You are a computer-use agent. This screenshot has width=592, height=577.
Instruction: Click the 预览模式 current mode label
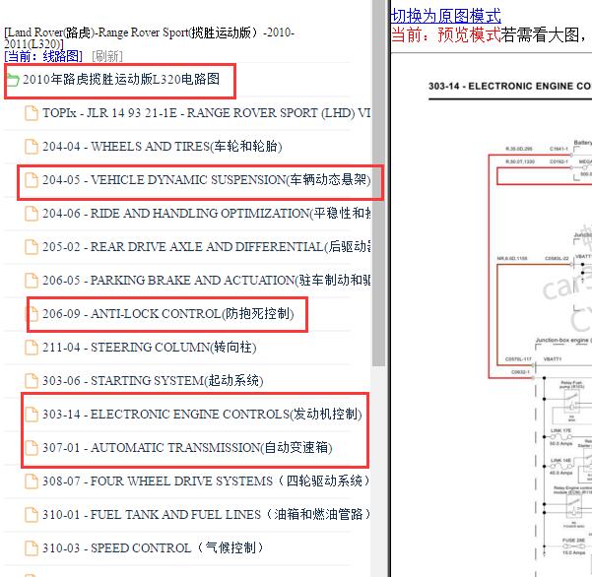[469, 34]
